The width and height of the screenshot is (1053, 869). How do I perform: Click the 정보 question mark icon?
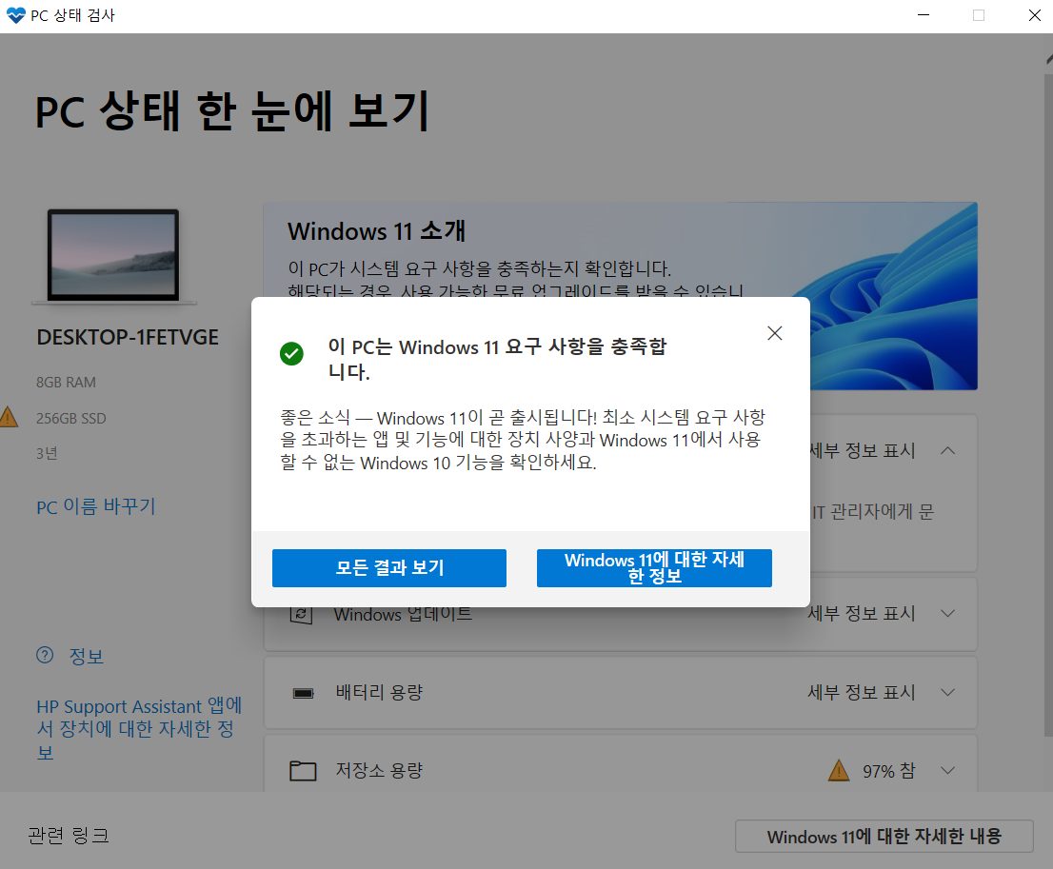coord(45,656)
